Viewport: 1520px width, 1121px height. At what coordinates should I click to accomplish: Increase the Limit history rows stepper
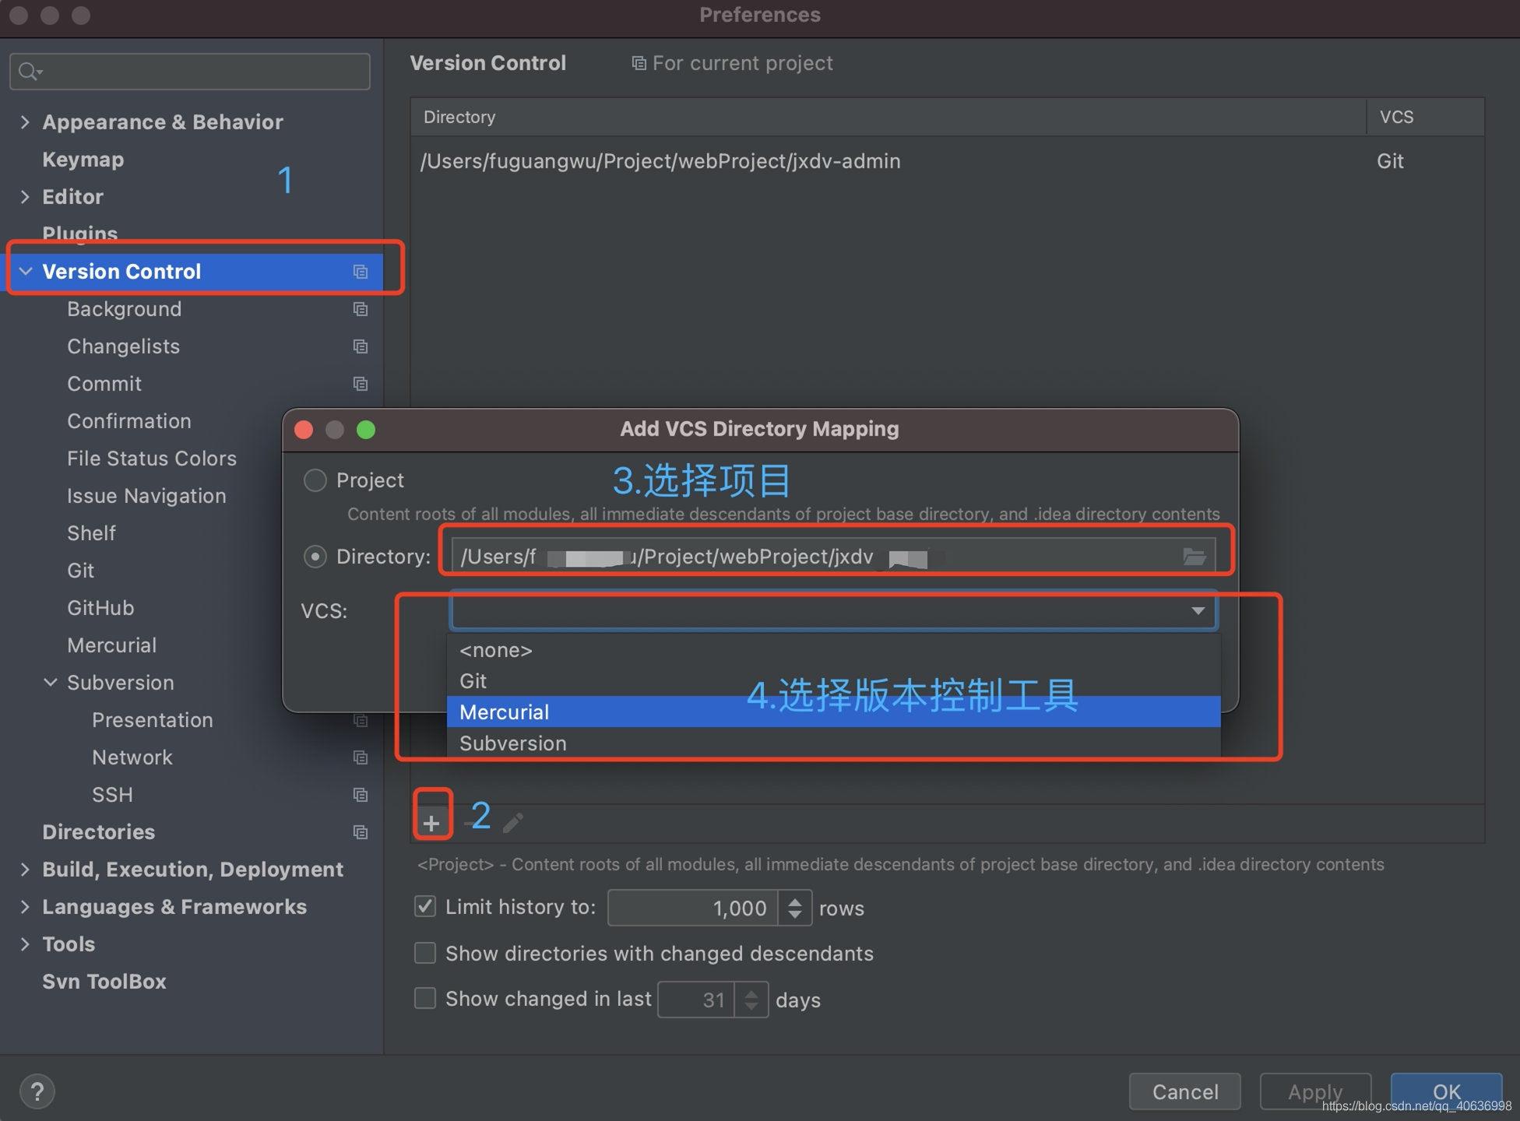pyautogui.click(x=795, y=901)
